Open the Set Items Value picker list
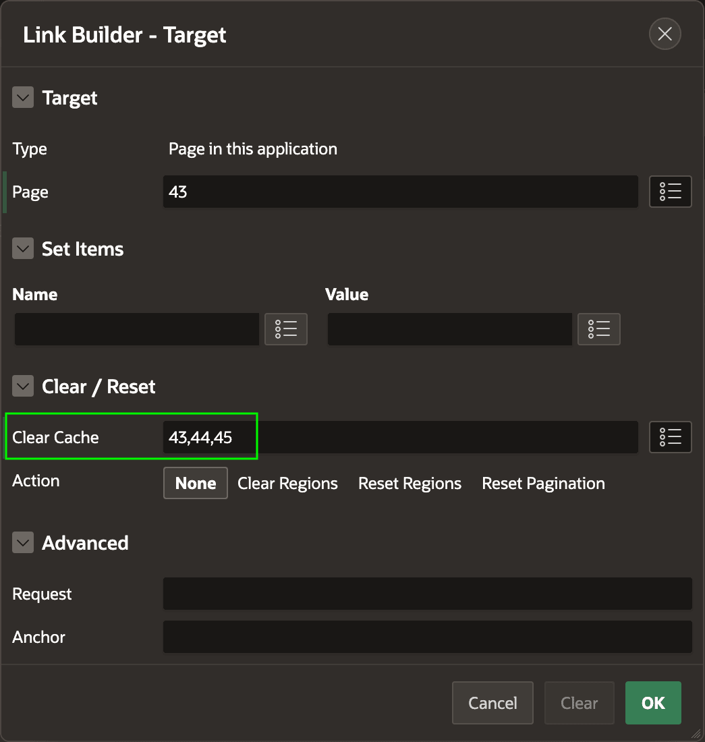 598,329
